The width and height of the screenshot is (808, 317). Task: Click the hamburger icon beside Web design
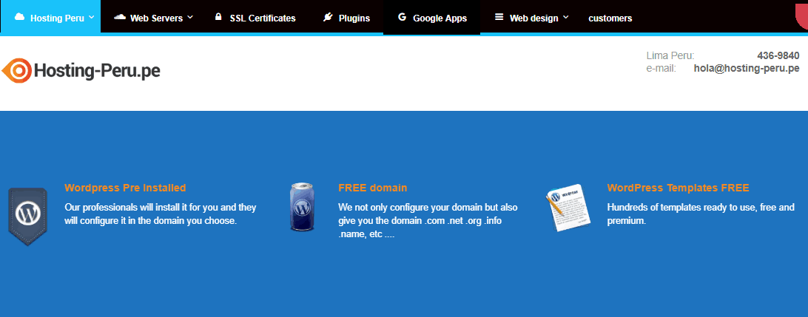coord(499,17)
